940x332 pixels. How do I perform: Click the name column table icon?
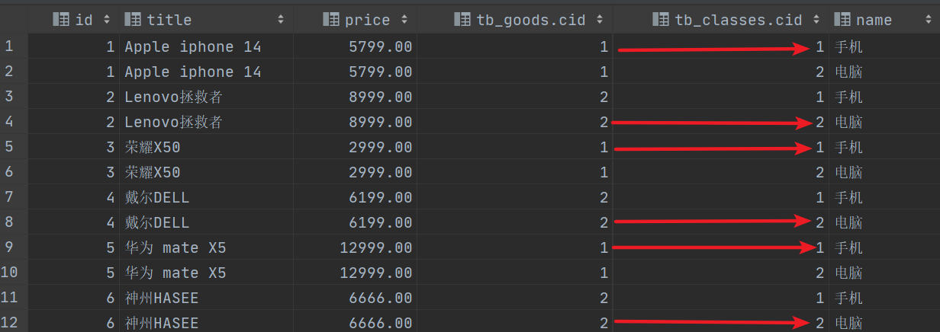click(842, 20)
